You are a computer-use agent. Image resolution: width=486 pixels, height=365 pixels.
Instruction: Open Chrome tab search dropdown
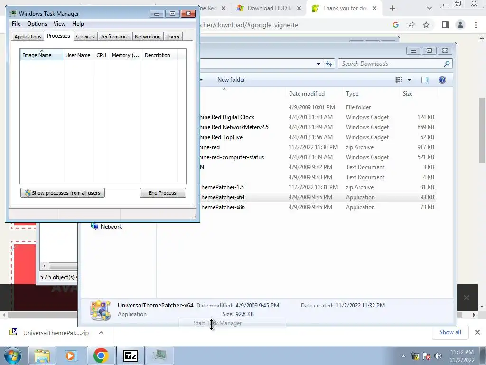click(x=429, y=8)
